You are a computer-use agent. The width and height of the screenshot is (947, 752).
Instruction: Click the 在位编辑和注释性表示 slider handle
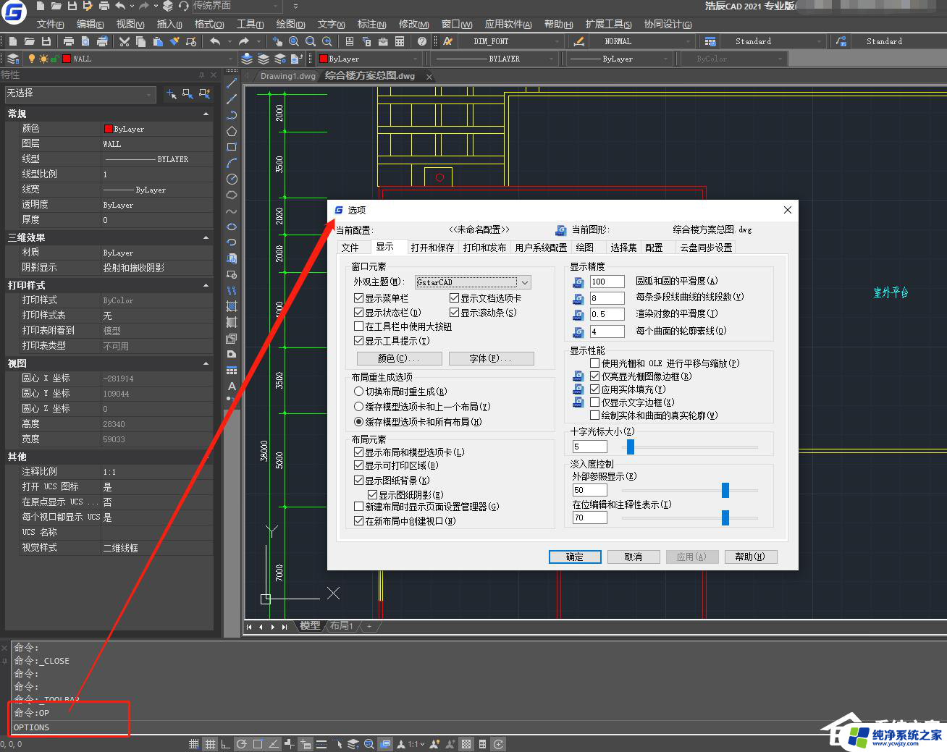pyautogui.click(x=725, y=517)
